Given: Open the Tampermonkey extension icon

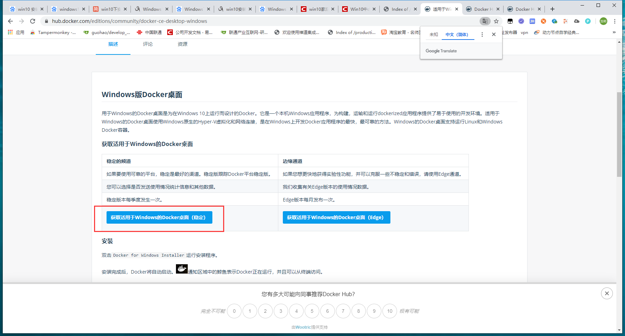Looking at the screenshot, I should pyautogui.click(x=510, y=21).
